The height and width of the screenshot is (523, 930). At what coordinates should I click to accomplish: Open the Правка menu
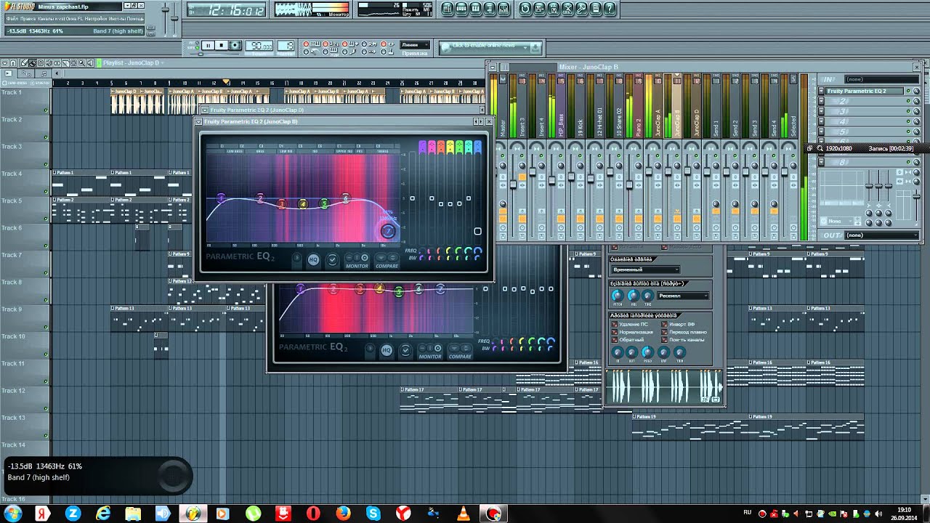pos(28,17)
